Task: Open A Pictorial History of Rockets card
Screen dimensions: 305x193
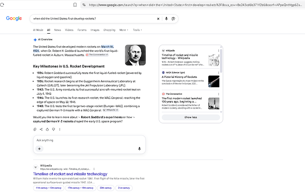Action: (x=179, y=77)
